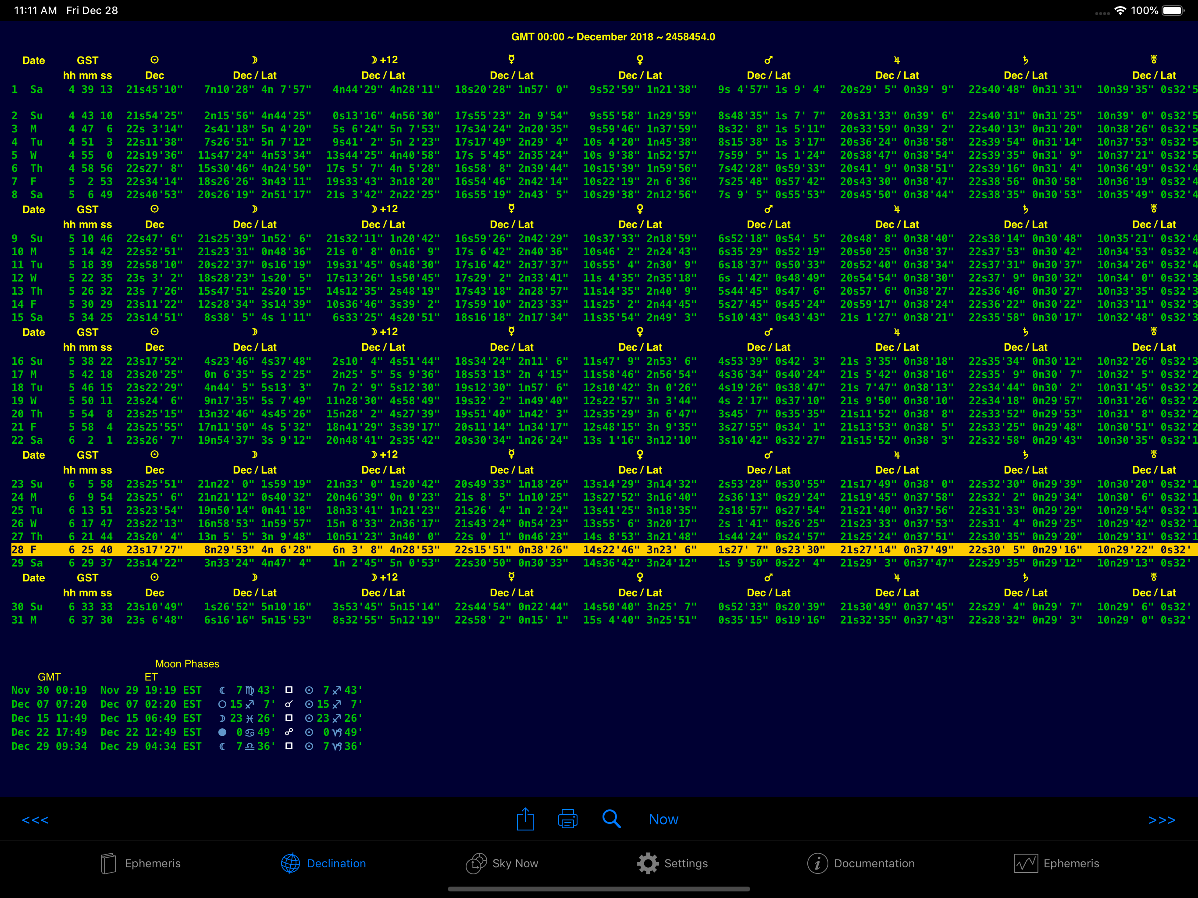Tap Mercury declination 18s20'28" on Dec 1
Viewport: 1198px width, 898px height.
483,89
